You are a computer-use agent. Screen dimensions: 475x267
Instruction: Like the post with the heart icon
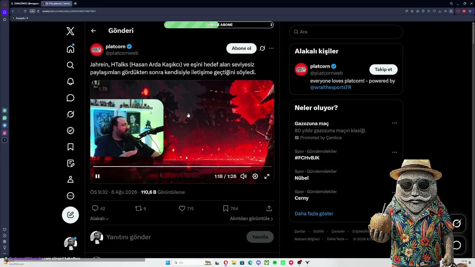182,208
